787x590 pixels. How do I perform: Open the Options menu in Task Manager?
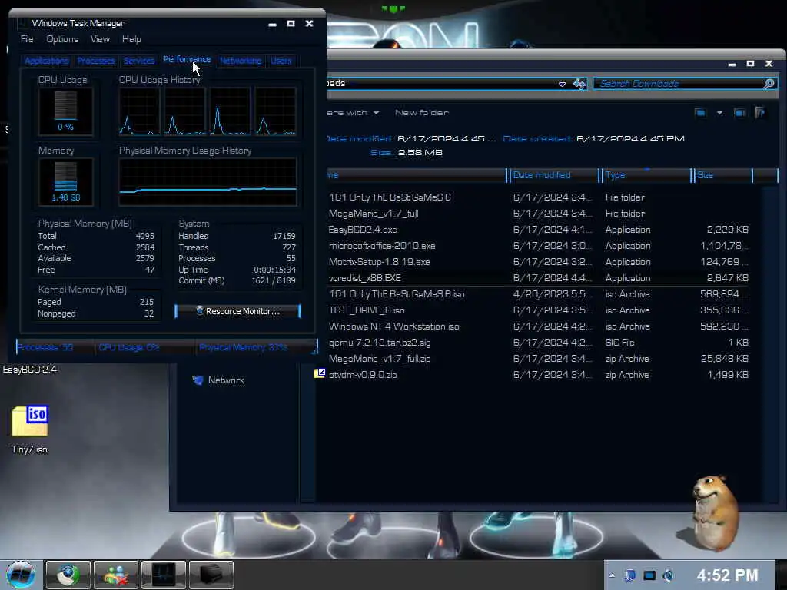[x=62, y=39]
